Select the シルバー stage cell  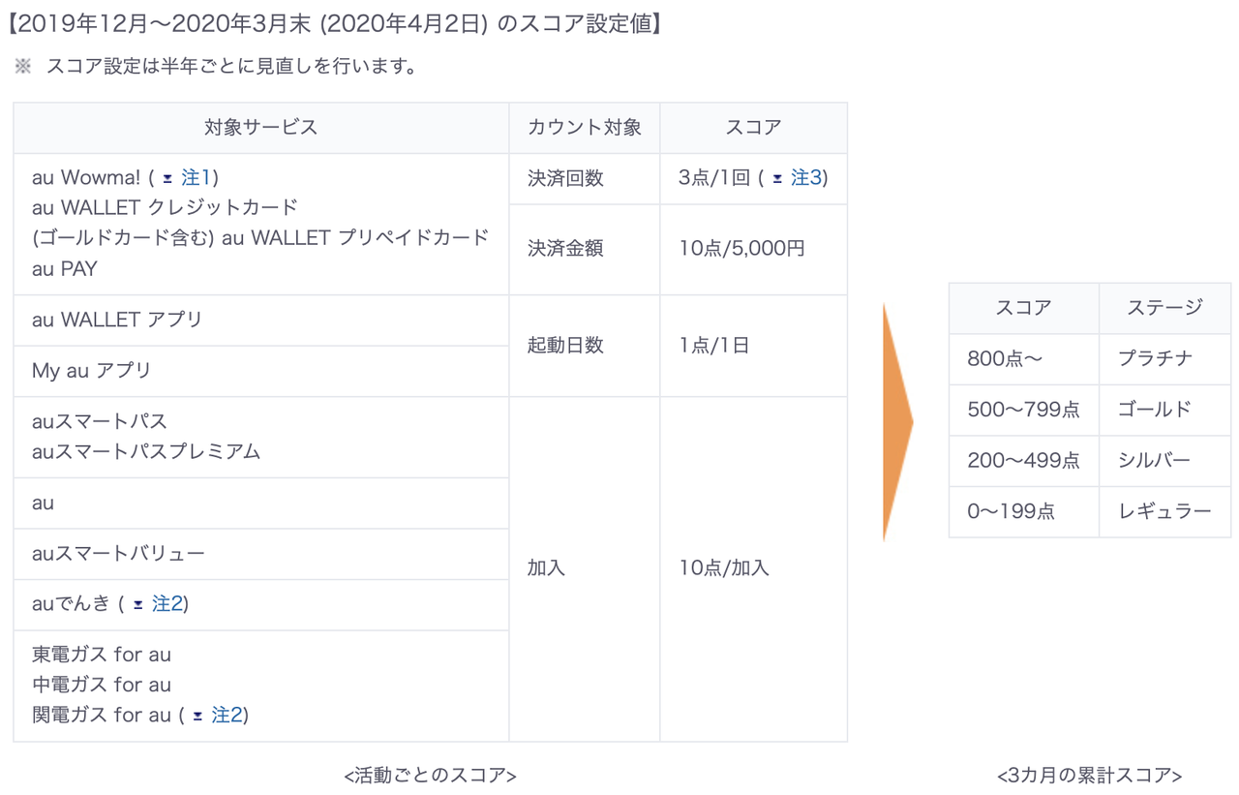(1165, 461)
